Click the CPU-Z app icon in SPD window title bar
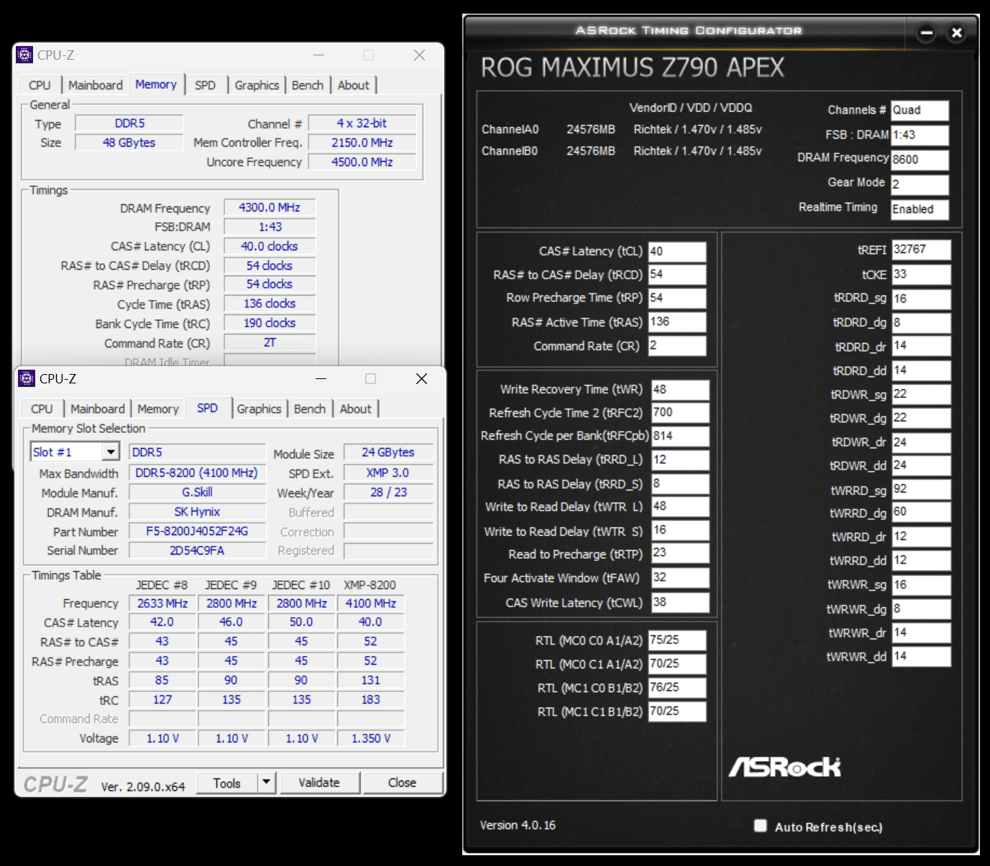Image resolution: width=990 pixels, height=866 pixels. pyautogui.click(x=27, y=378)
